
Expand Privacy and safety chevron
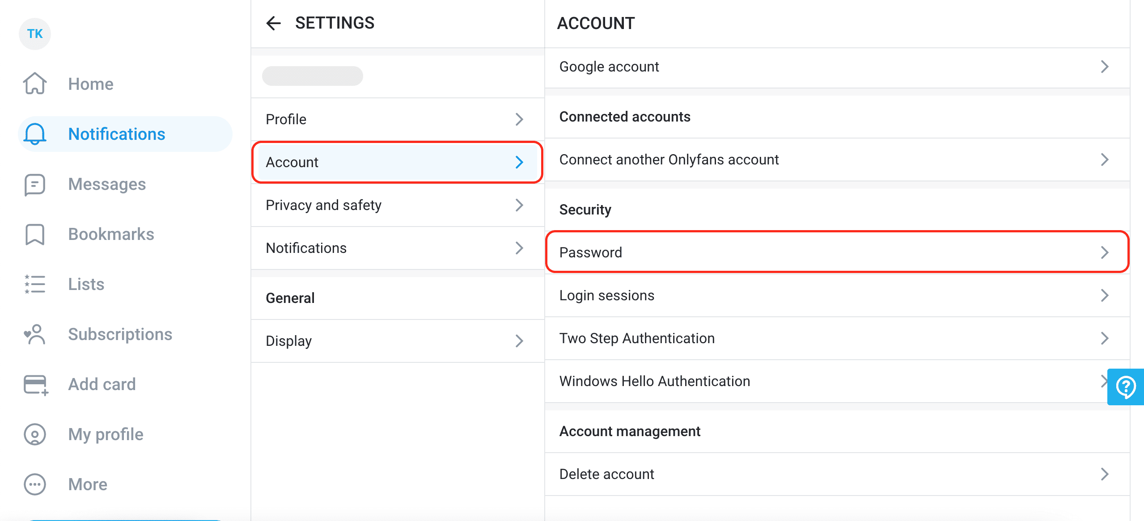519,205
